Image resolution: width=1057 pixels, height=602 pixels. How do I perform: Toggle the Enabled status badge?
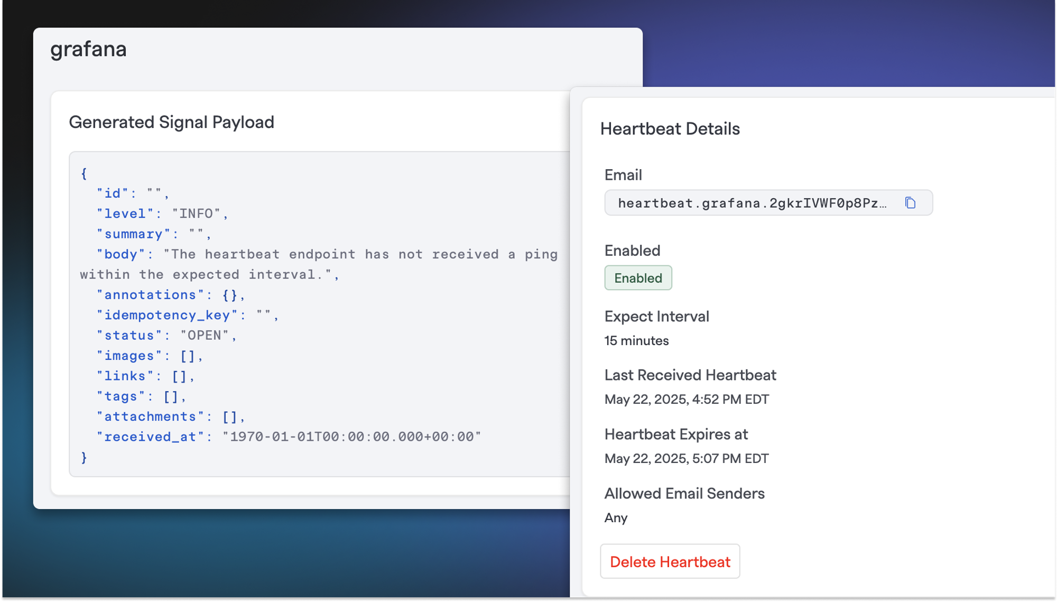638,277
